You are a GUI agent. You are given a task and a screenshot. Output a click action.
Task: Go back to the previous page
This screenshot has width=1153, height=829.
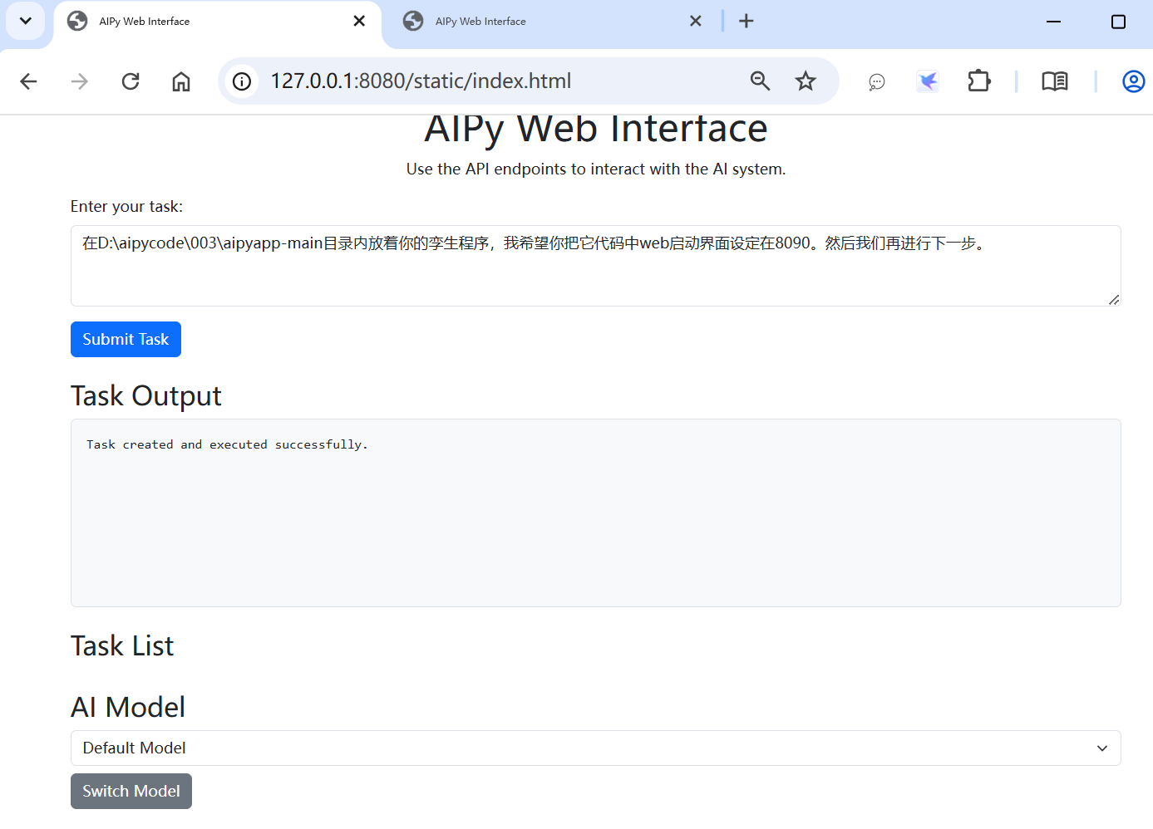point(28,81)
